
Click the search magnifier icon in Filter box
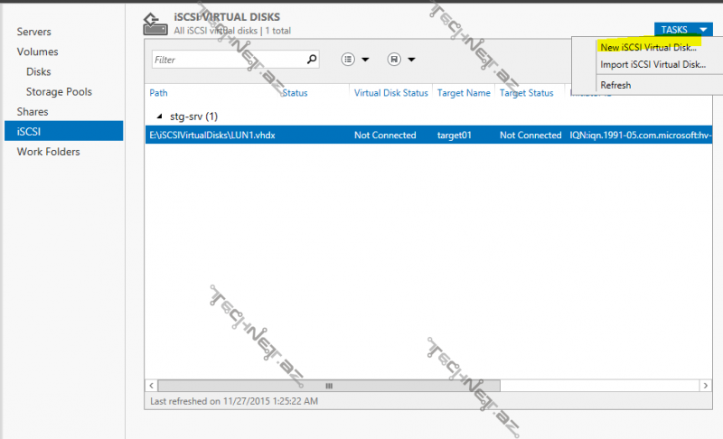point(312,60)
